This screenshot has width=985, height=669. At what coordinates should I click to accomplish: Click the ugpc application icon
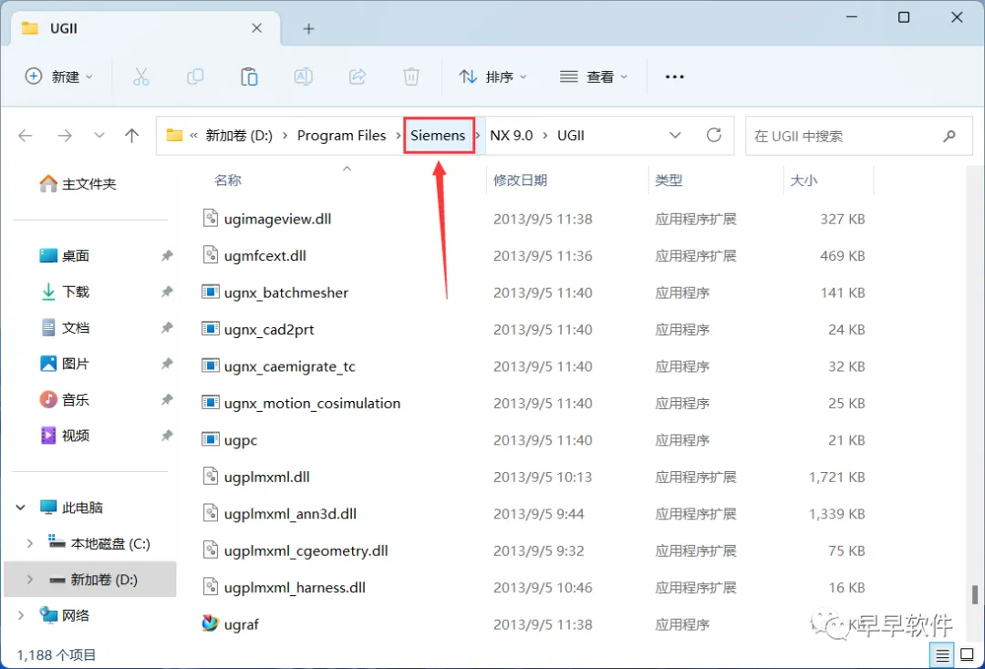pos(210,439)
